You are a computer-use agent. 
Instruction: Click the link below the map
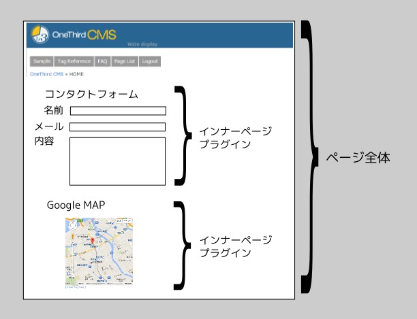75,288
